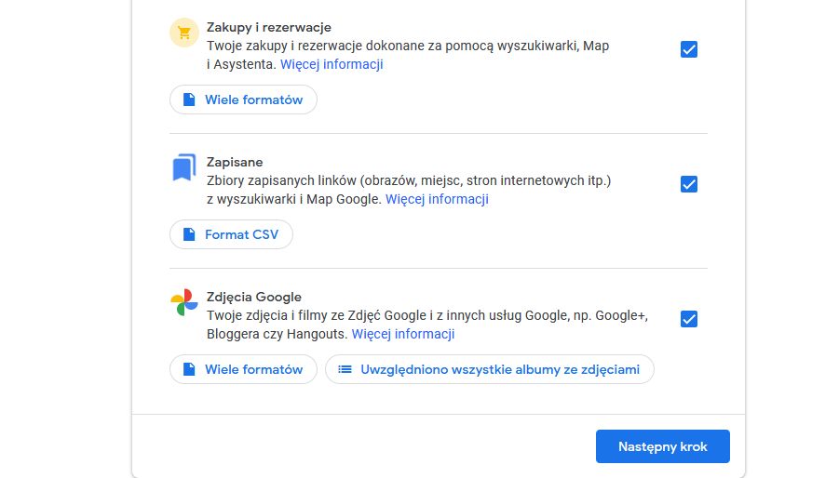The image size is (839, 478).
Task: Open Uwzględniono wszystkie albumy ze zdjęciami selector
Action: pyautogui.click(x=490, y=369)
